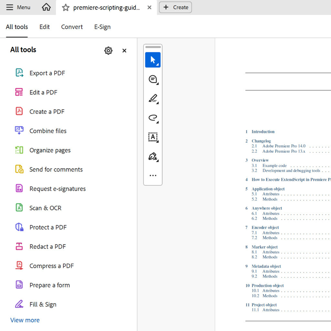Switch to the E-Sign tab
Image resolution: width=331 pixels, height=331 pixels.
click(x=102, y=27)
